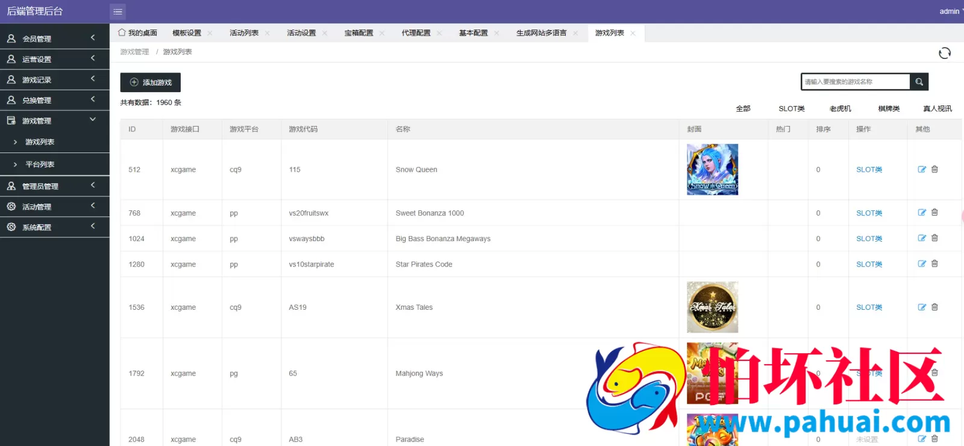The width and height of the screenshot is (964, 446).
Task: Edit the Star Pirates Code row
Action: click(922, 264)
